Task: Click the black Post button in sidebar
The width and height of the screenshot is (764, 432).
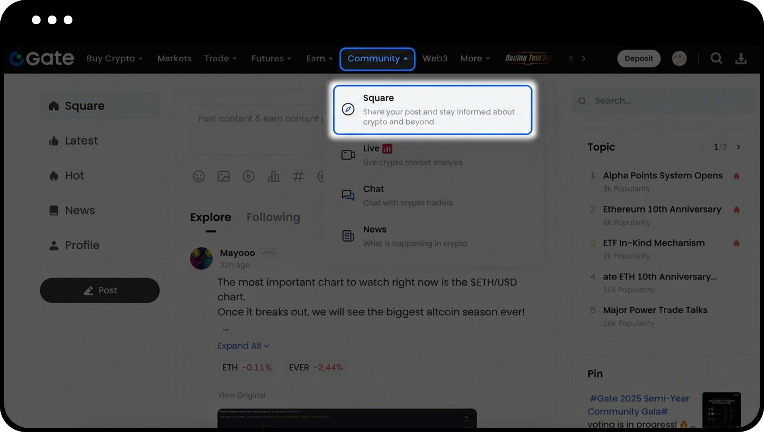Action: (x=99, y=290)
